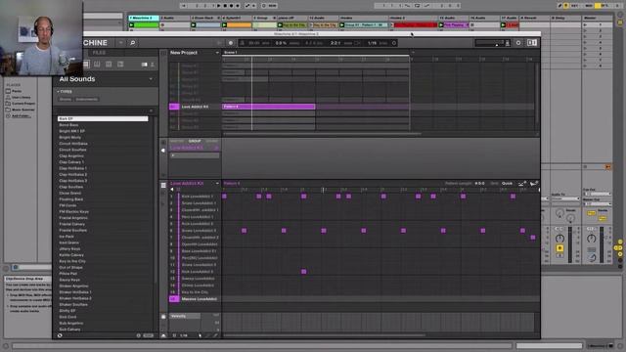Screen dimensions: 626x352
Task: Select the highlighted first file-type icon in the browser
Action: pos(86,65)
